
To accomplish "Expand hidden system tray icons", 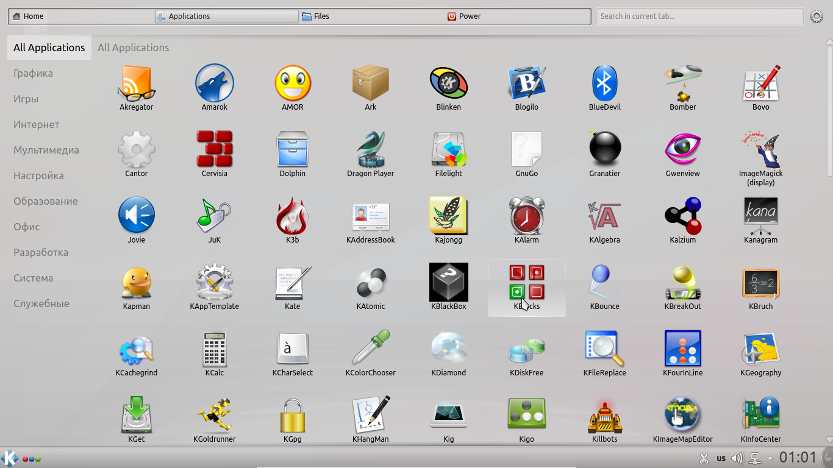I will (x=770, y=458).
